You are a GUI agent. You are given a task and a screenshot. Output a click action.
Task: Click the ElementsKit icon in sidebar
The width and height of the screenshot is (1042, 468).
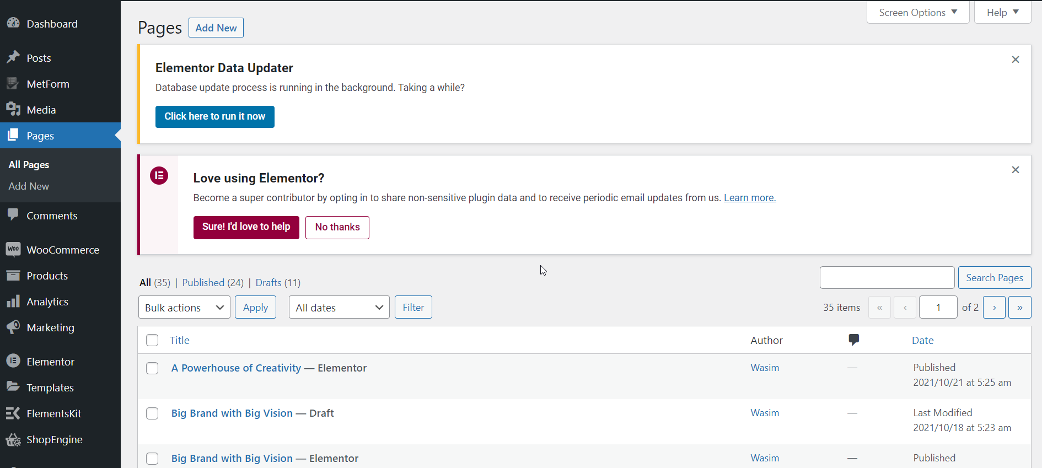pos(13,413)
